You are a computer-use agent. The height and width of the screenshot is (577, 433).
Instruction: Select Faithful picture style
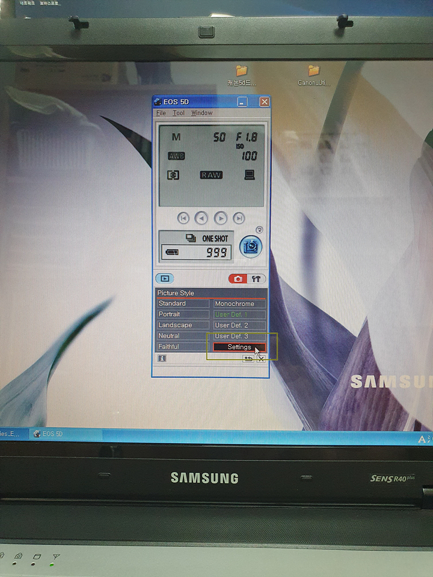tap(182, 346)
